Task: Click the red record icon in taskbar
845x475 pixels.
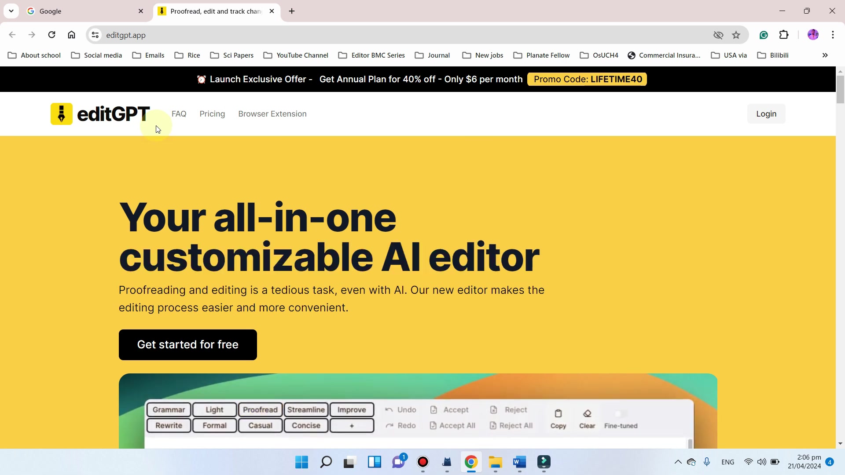Action: (x=422, y=462)
